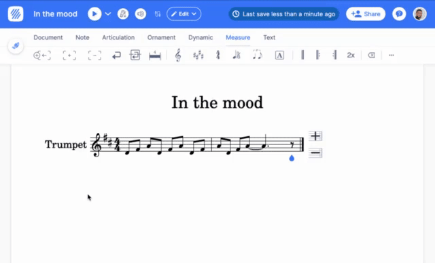The width and height of the screenshot is (435, 263).
Task: Remove measure with bracket minus icon
Action: pos(94,56)
